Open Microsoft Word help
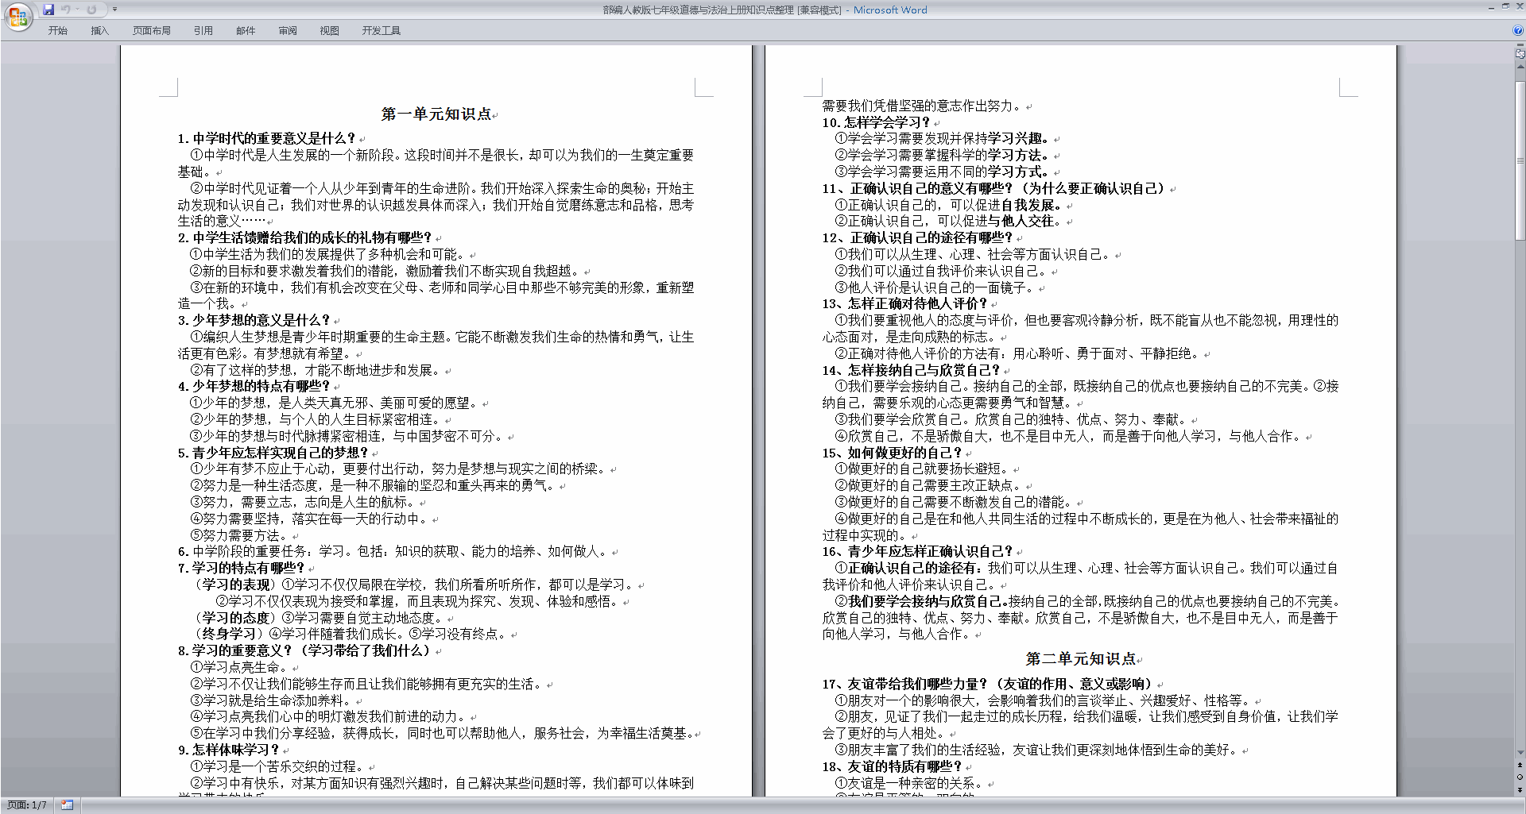 pyautogui.click(x=1518, y=31)
